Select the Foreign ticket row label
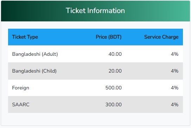Image resolution: width=191 pixels, height=128 pixels. [x=21, y=88]
